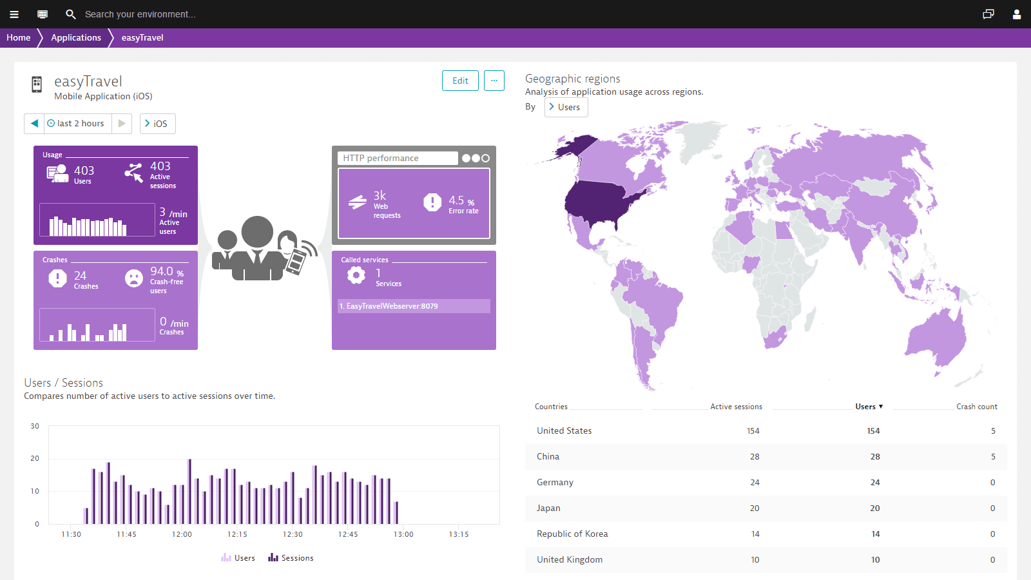Click the search magnifier icon
Viewport: 1031px width, 580px height.
coord(71,14)
